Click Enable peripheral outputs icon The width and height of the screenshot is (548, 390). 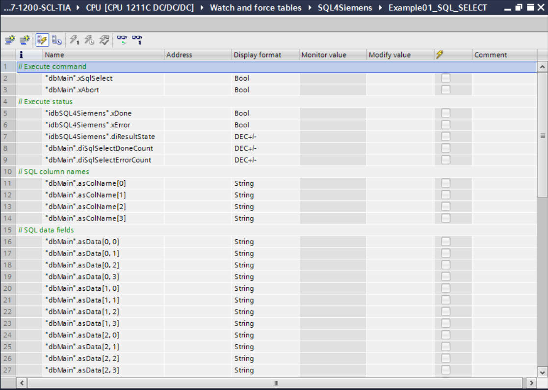104,40
